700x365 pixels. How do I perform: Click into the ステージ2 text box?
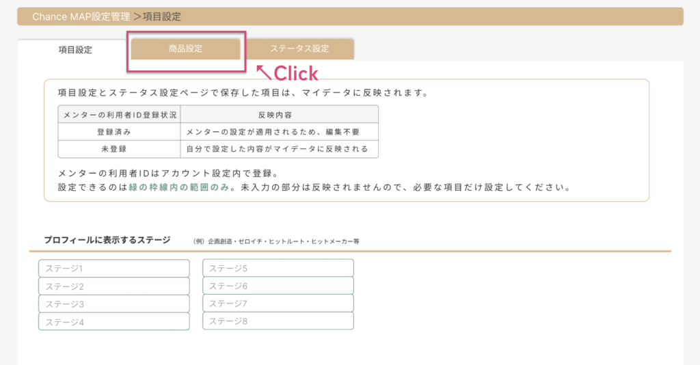point(113,286)
